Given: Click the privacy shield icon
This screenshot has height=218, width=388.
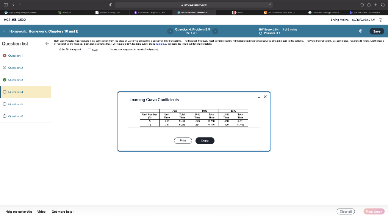Looking at the screenshot, I should pyautogui.click(x=111, y=5).
